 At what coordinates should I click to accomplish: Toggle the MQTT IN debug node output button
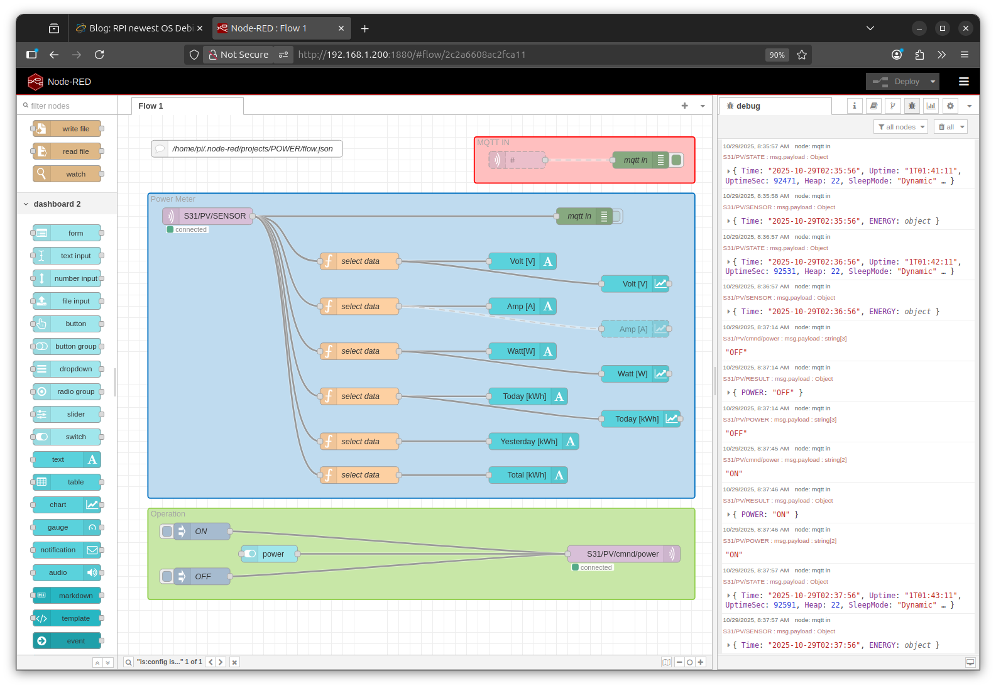677,160
